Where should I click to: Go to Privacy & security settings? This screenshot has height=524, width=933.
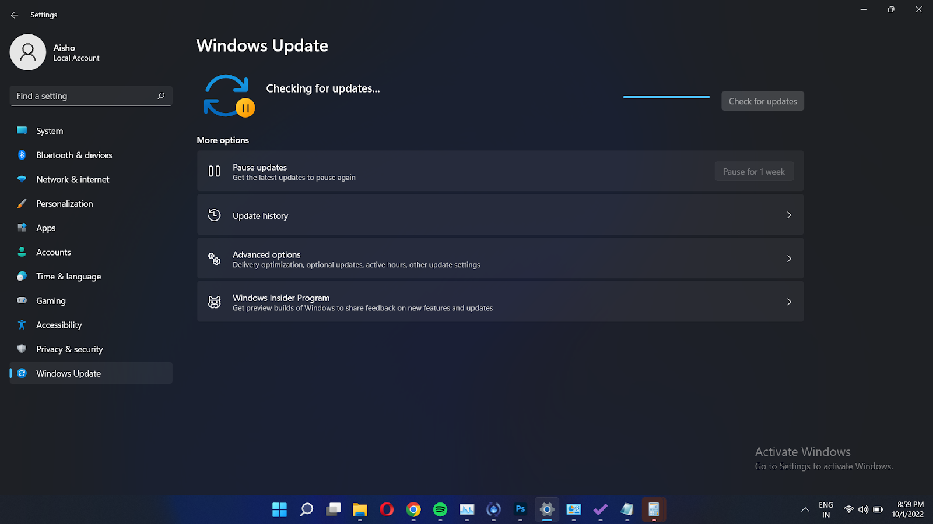[x=91, y=349]
